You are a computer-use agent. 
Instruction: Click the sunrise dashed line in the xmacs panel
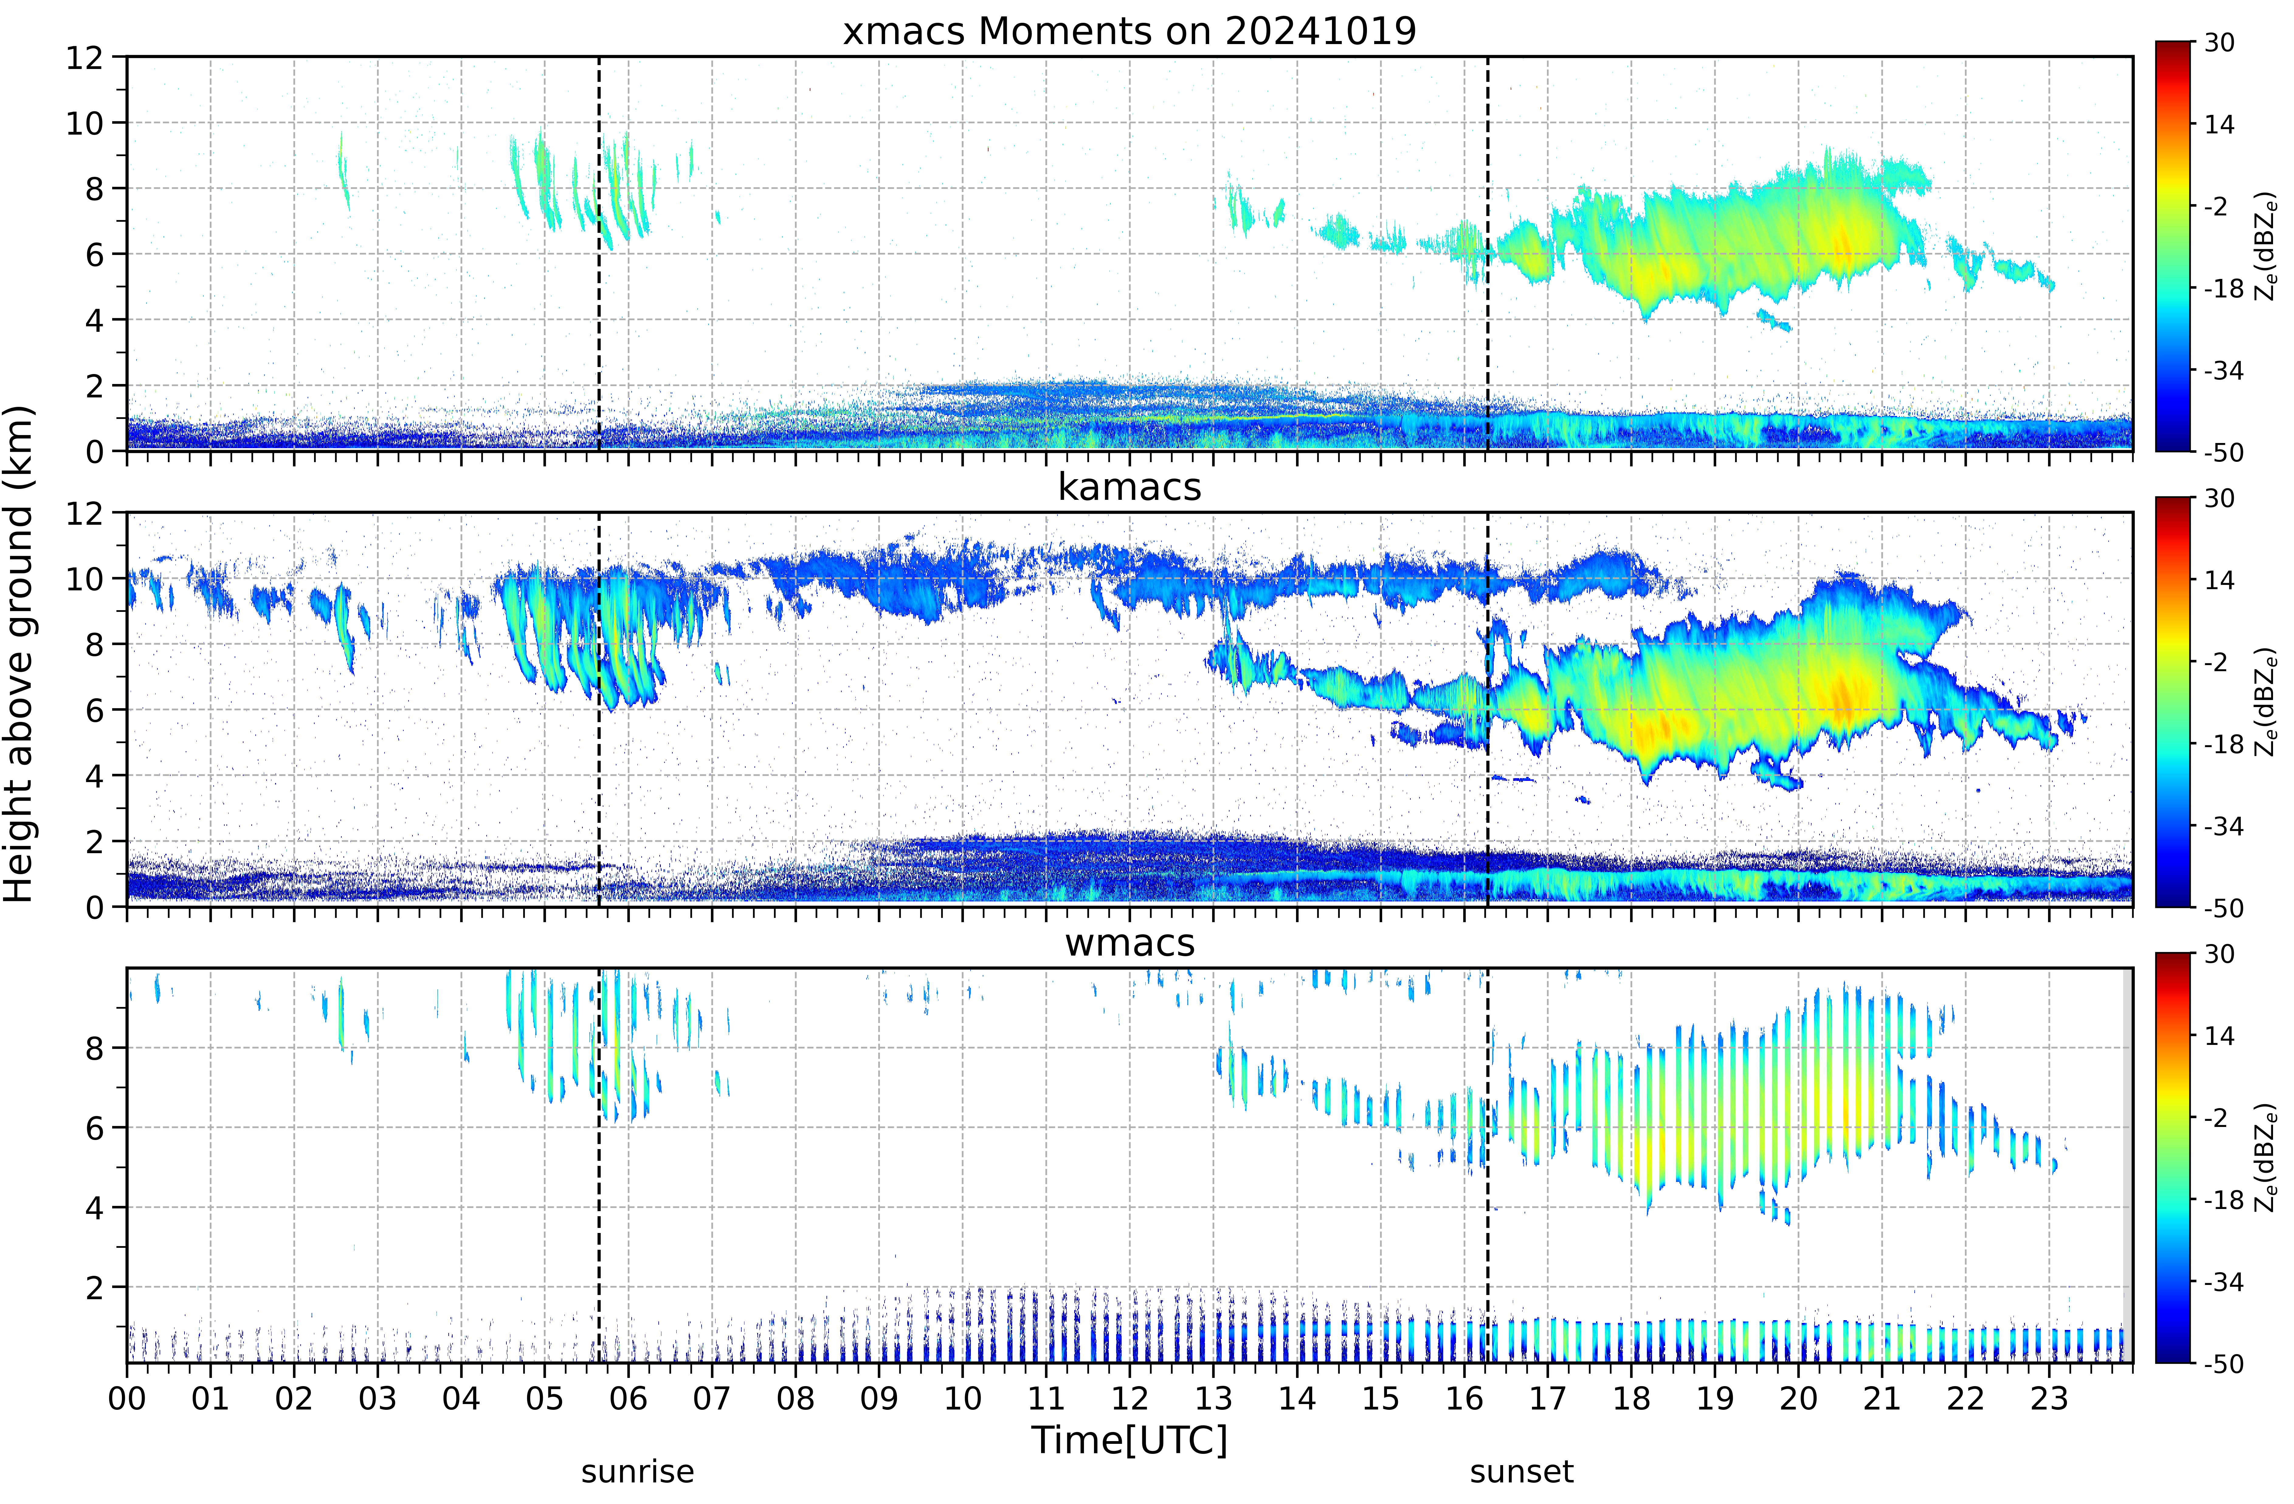tap(599, 253)
